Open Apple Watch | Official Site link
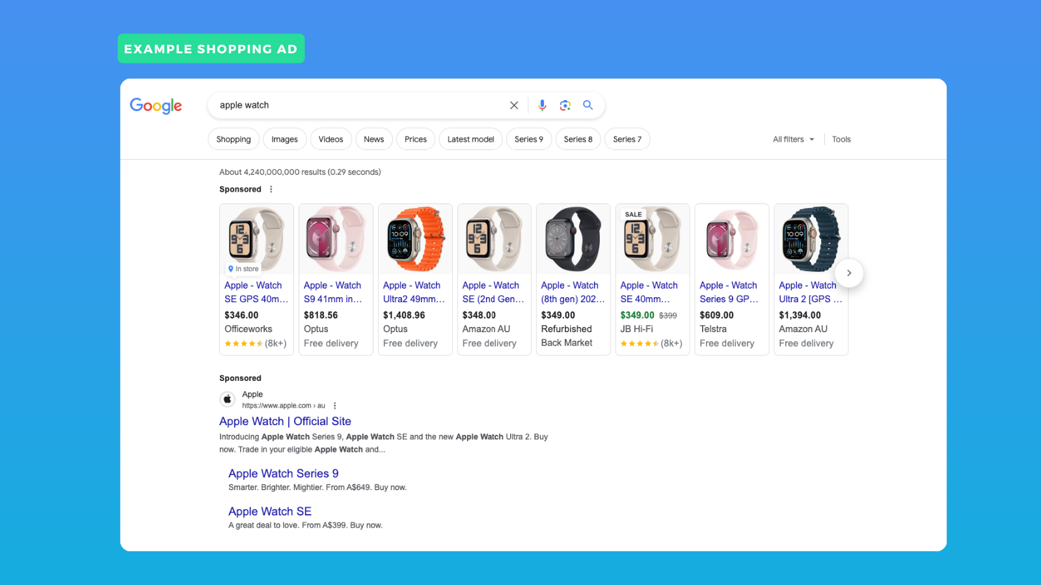Image resolution: width=1041 pixels, height=585 pixels. pos(285,421)
